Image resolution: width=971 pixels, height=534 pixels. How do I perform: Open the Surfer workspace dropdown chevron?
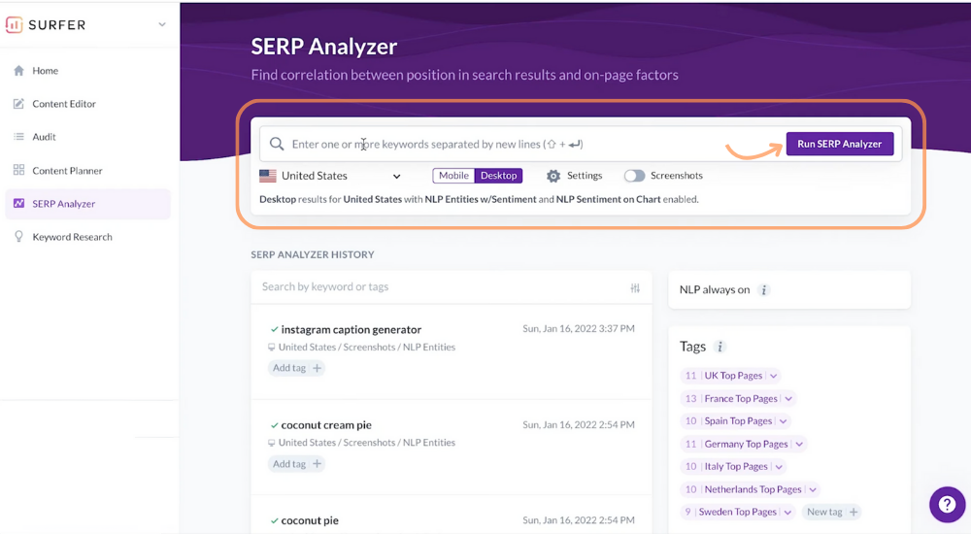(162, 25)
